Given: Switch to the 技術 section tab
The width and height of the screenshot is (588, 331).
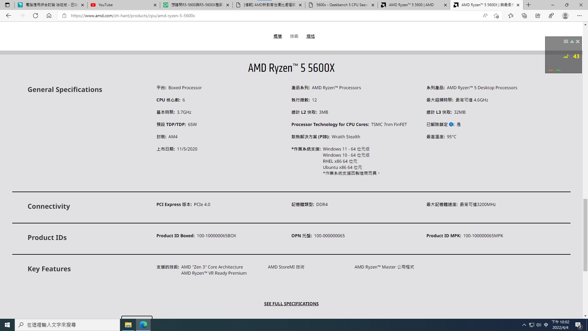Looking at the screenshot, I should tap(294, 36).
